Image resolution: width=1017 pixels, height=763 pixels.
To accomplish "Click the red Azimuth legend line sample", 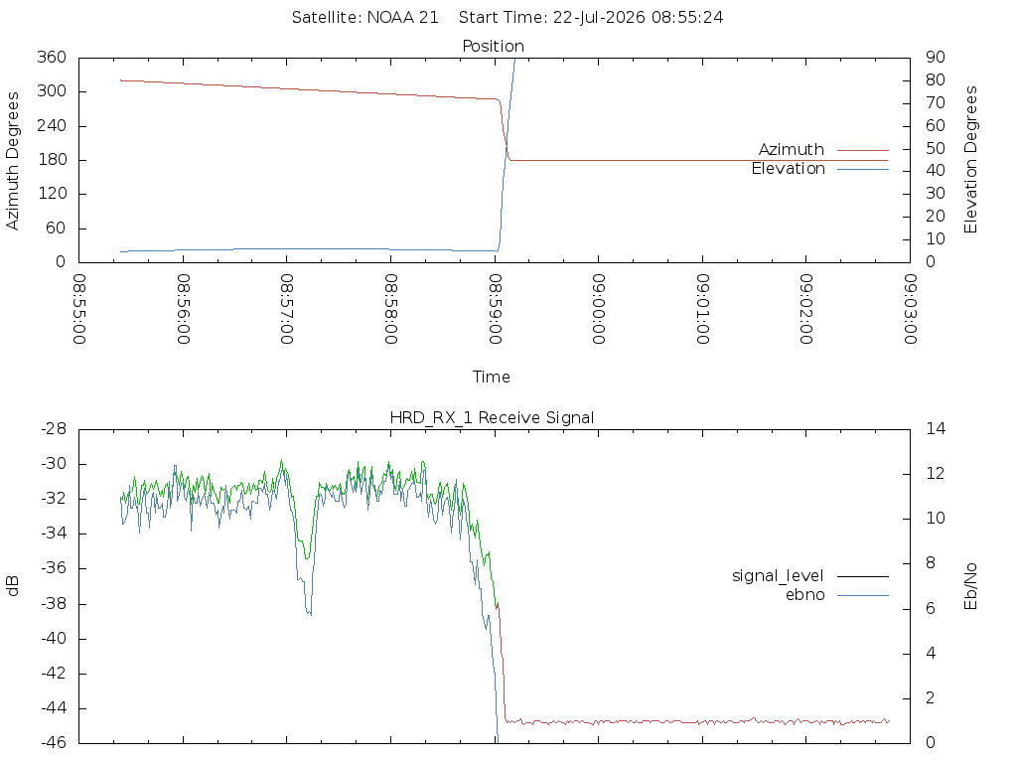I will click(863, 151).
